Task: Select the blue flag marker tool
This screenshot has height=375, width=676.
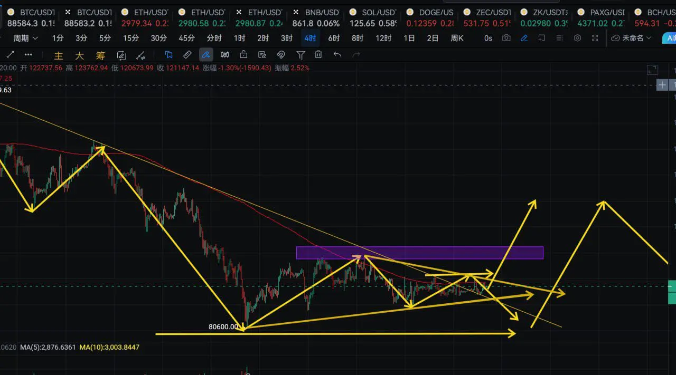Action: click(168, 54)
